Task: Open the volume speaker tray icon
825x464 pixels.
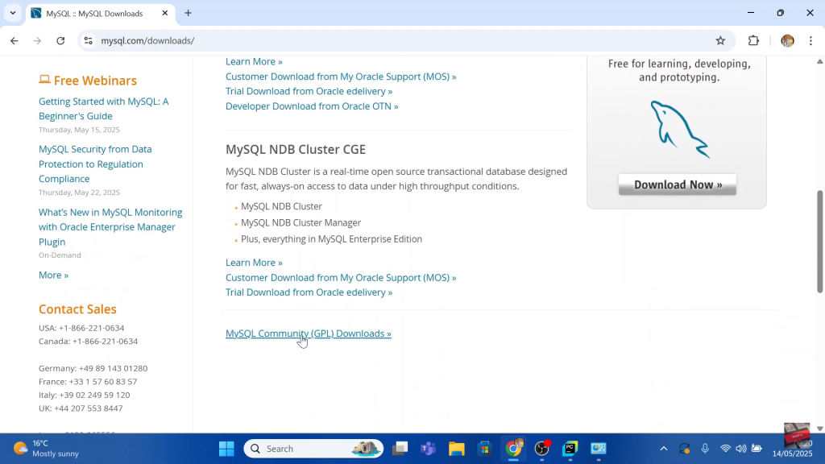Action: coord(741,449)
